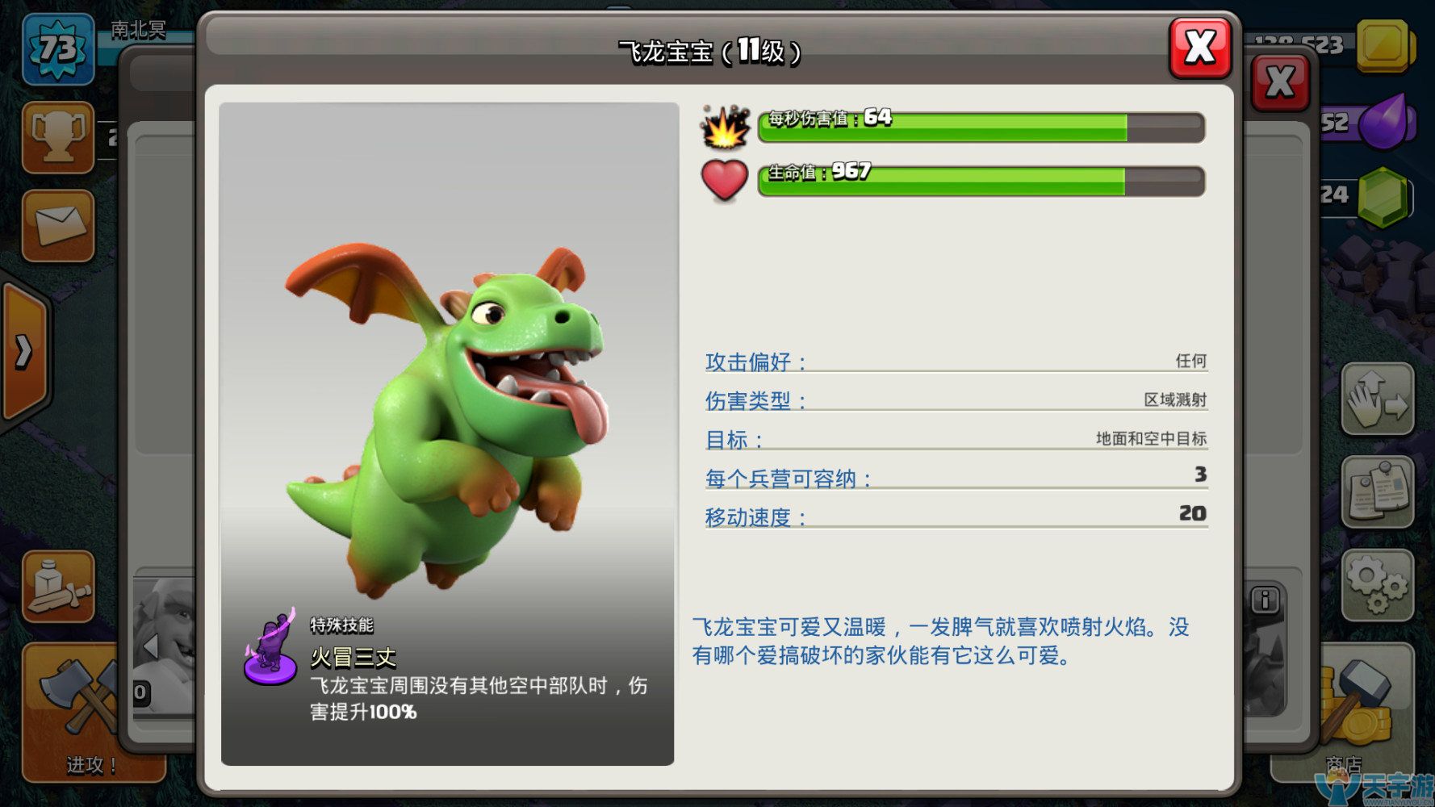Tap the 攻击偏好 label
This screenshot has width=1435, height=807.
(x=756, y=362)
